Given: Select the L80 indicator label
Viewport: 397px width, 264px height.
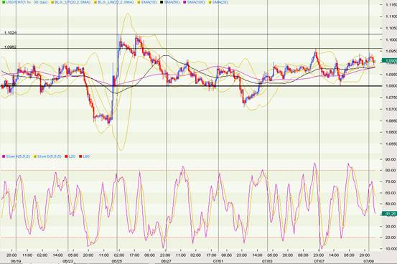Looking at the screenshot, I should coord(86,156).
